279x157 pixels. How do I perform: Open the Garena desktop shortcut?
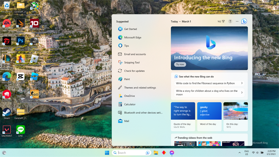pyautogui.click(x=7, y=42)
